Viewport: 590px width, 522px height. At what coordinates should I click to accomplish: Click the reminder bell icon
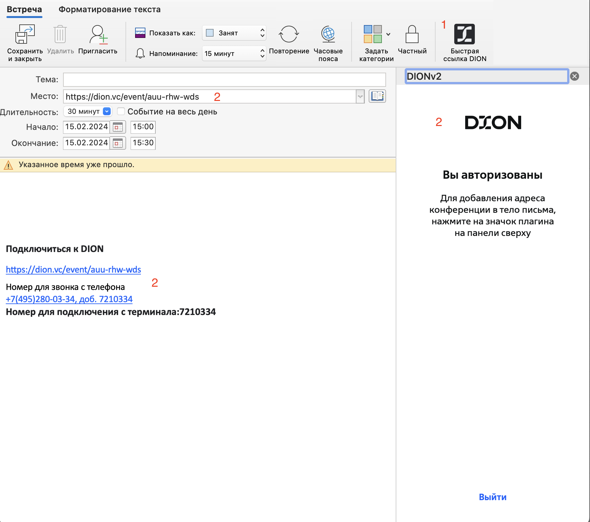click(140, 53)
